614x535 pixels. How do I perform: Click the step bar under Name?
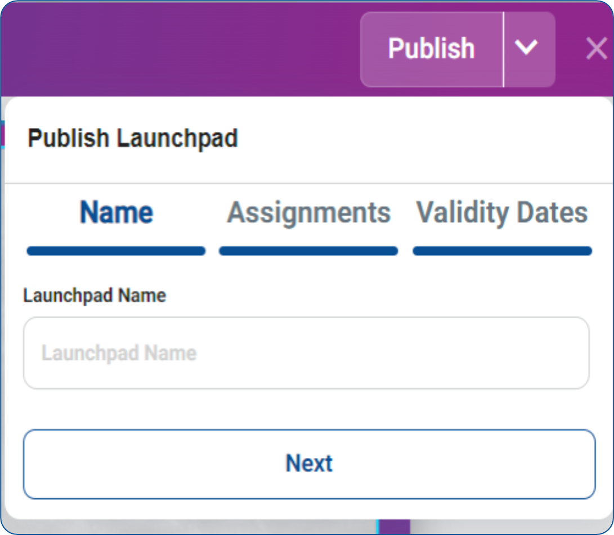tap(116, 251)
